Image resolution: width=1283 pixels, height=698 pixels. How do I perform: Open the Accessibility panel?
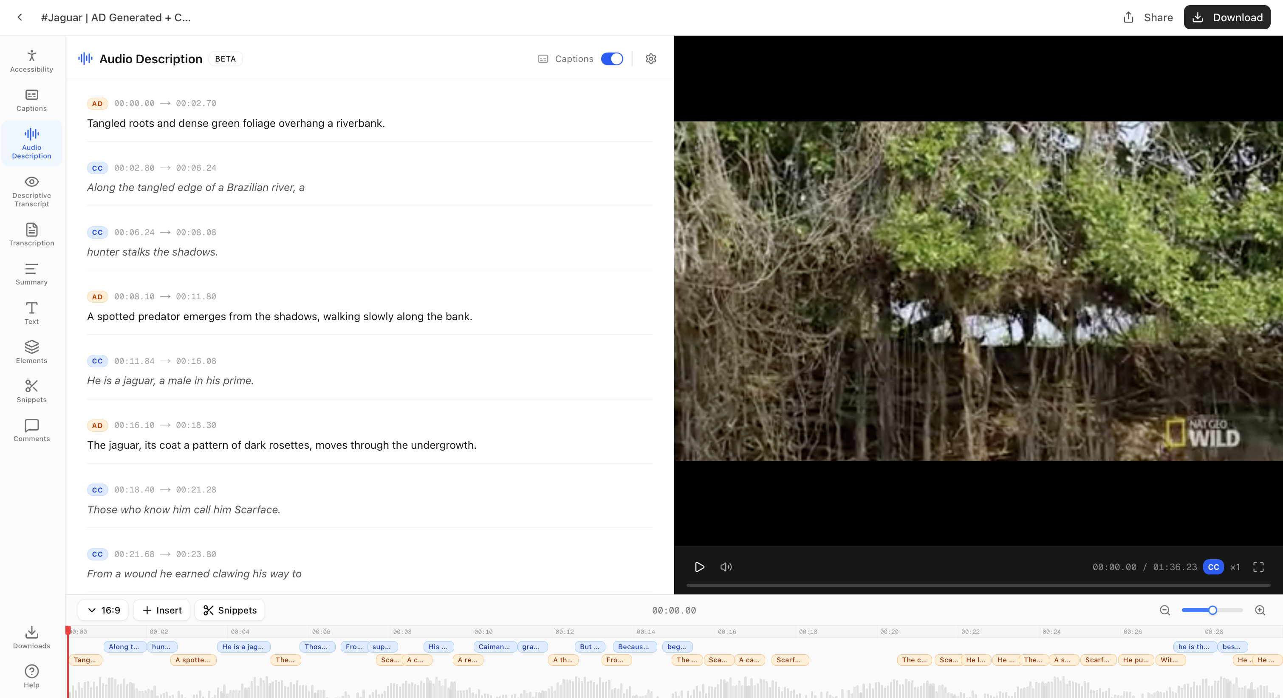pos(31,61)
